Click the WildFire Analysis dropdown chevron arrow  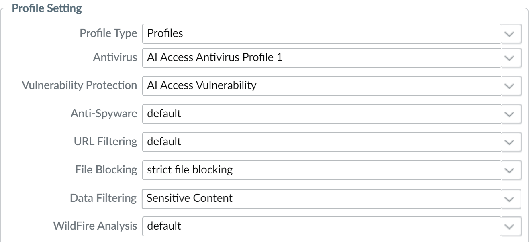[511, 226]
